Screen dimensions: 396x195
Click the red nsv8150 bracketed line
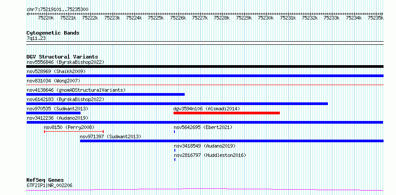[74, 131]
